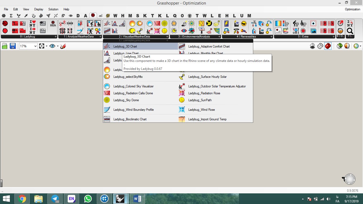Enable shaded red preview mode

[328, 46]
